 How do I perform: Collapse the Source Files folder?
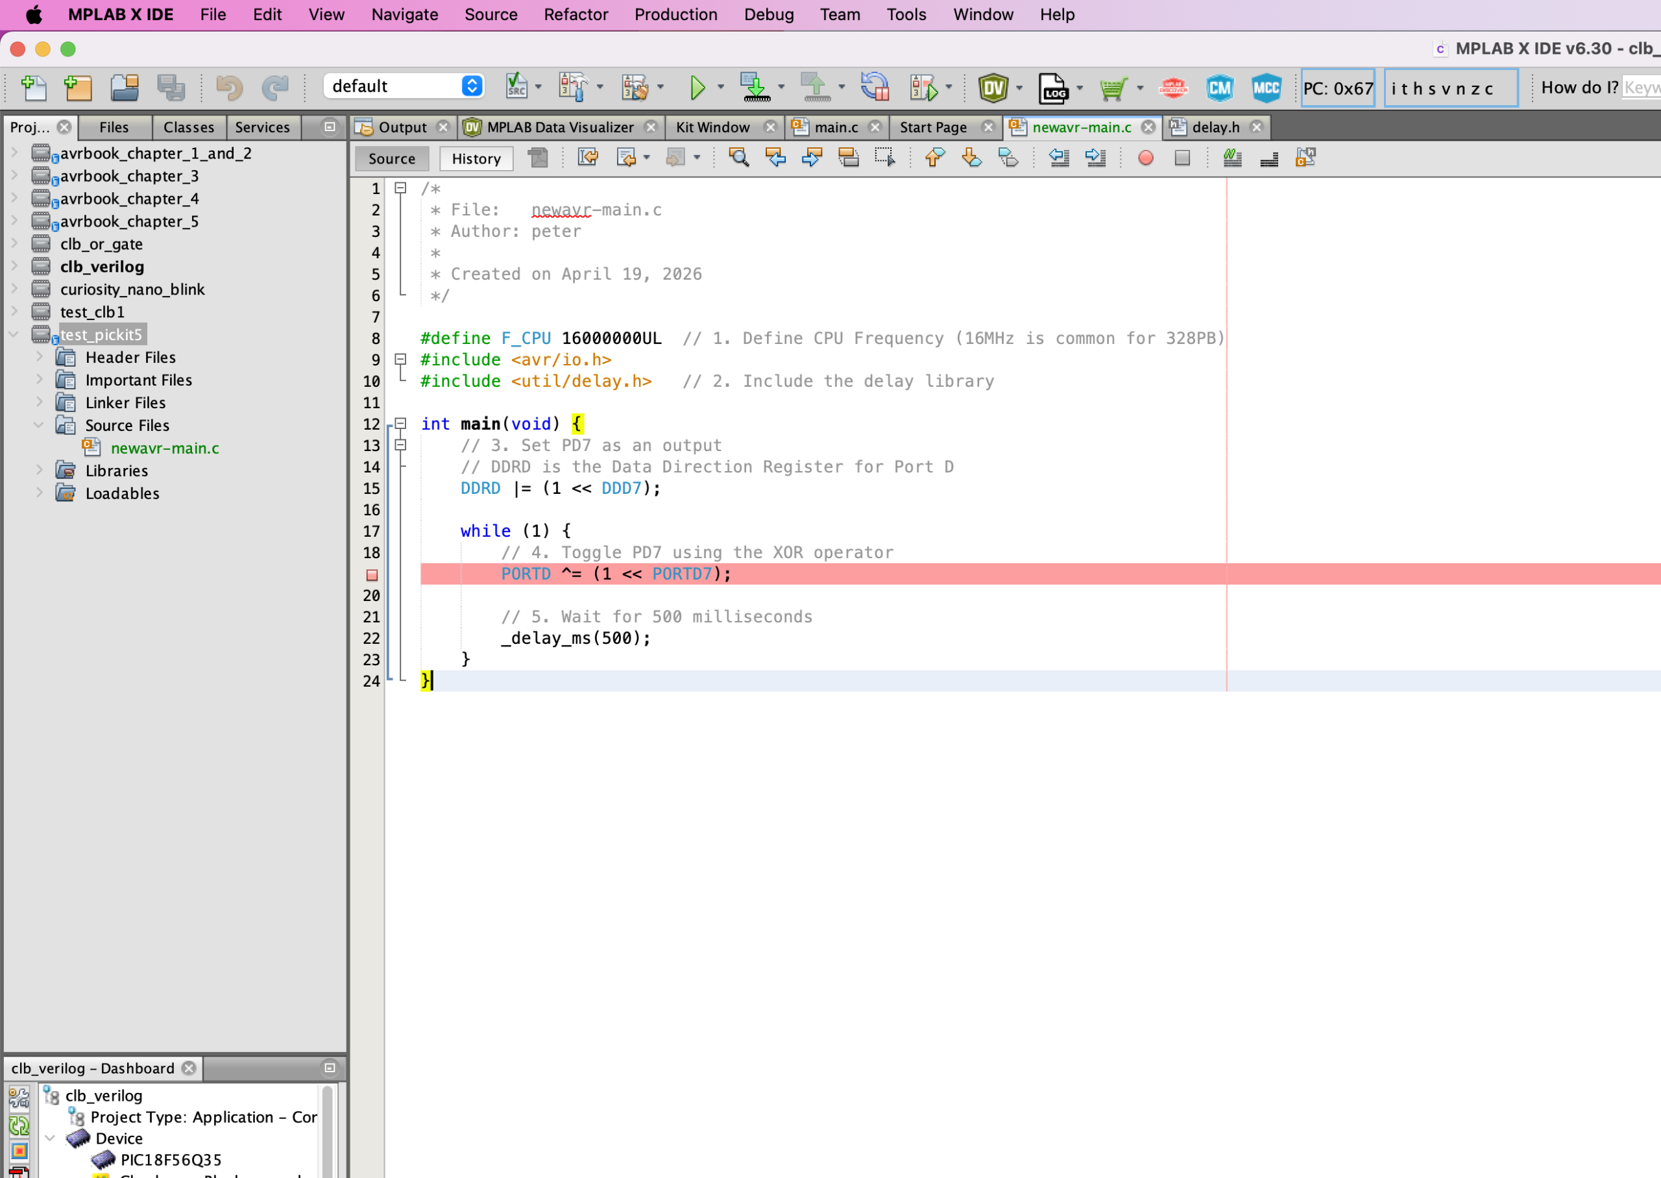(x=40, y=425)
